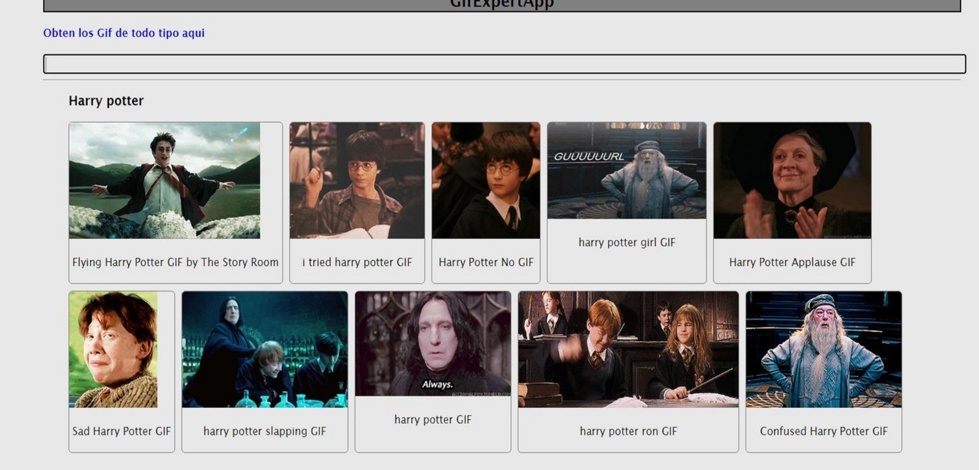This screenshot has height=470, width=979.
Task: Click the 'harry potter slapping GIF' caption
Action: [264, 431]
